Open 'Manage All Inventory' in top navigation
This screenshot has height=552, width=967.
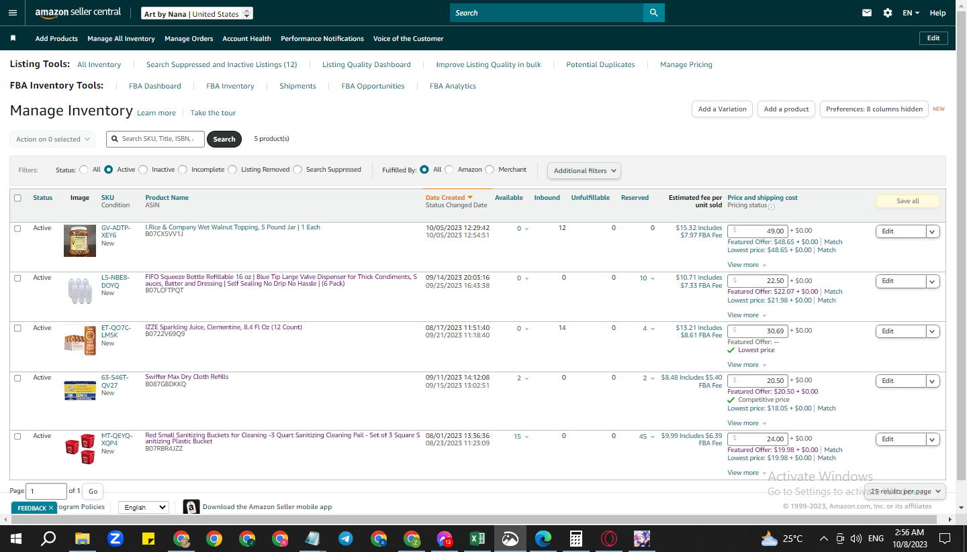(x=121, y=38)
